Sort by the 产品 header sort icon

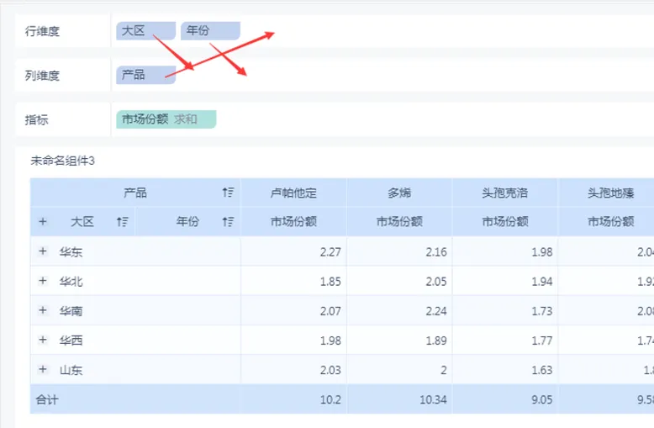click(x=228, y=193)
